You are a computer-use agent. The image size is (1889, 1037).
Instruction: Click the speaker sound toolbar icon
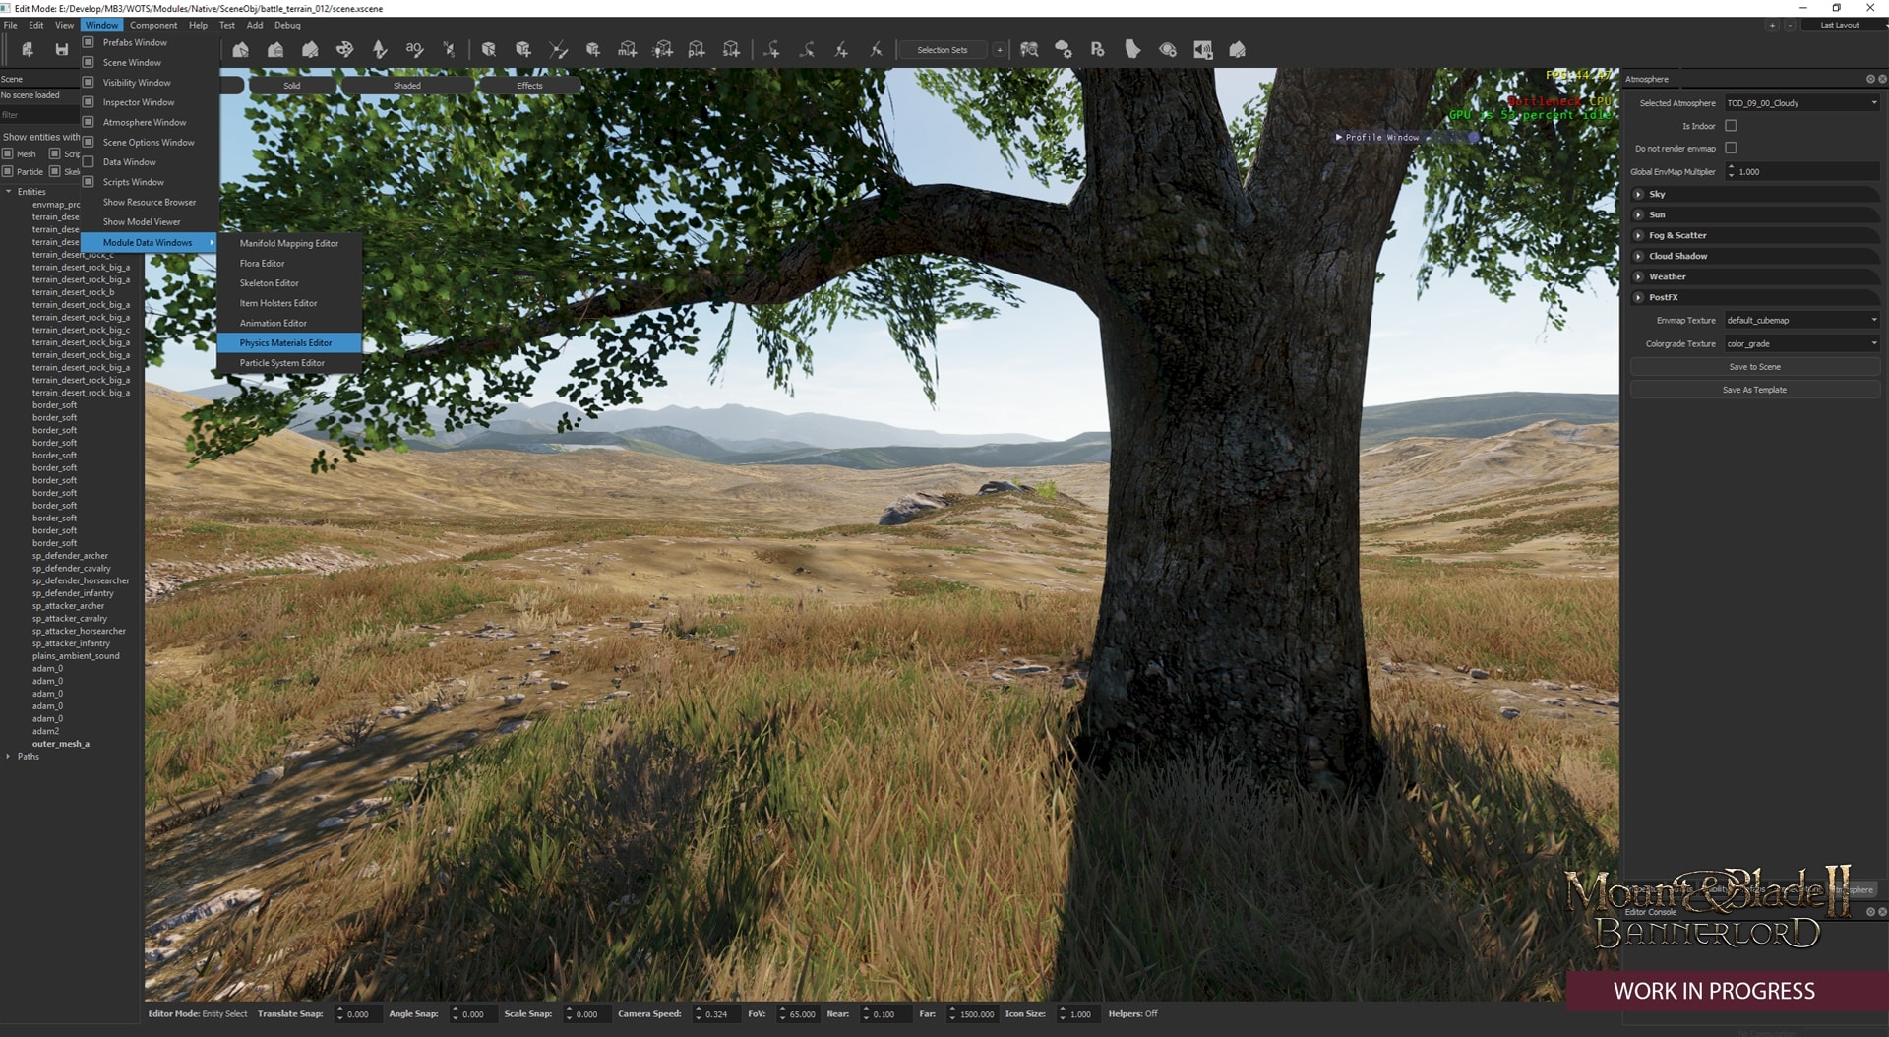(x=1202, y=49)
